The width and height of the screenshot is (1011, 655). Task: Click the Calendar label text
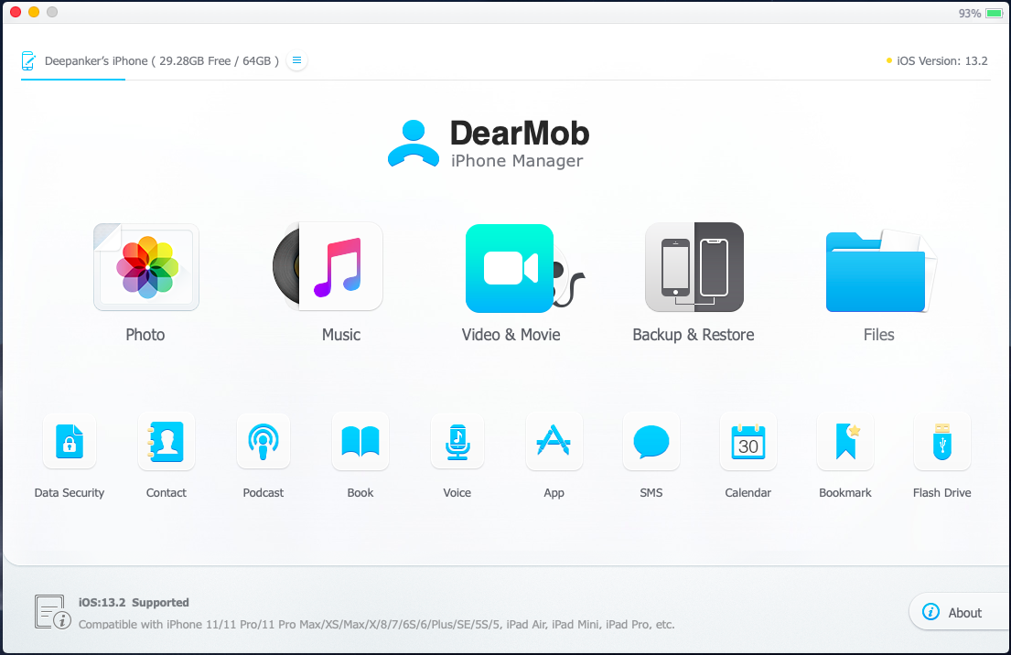tap(747, 492)
